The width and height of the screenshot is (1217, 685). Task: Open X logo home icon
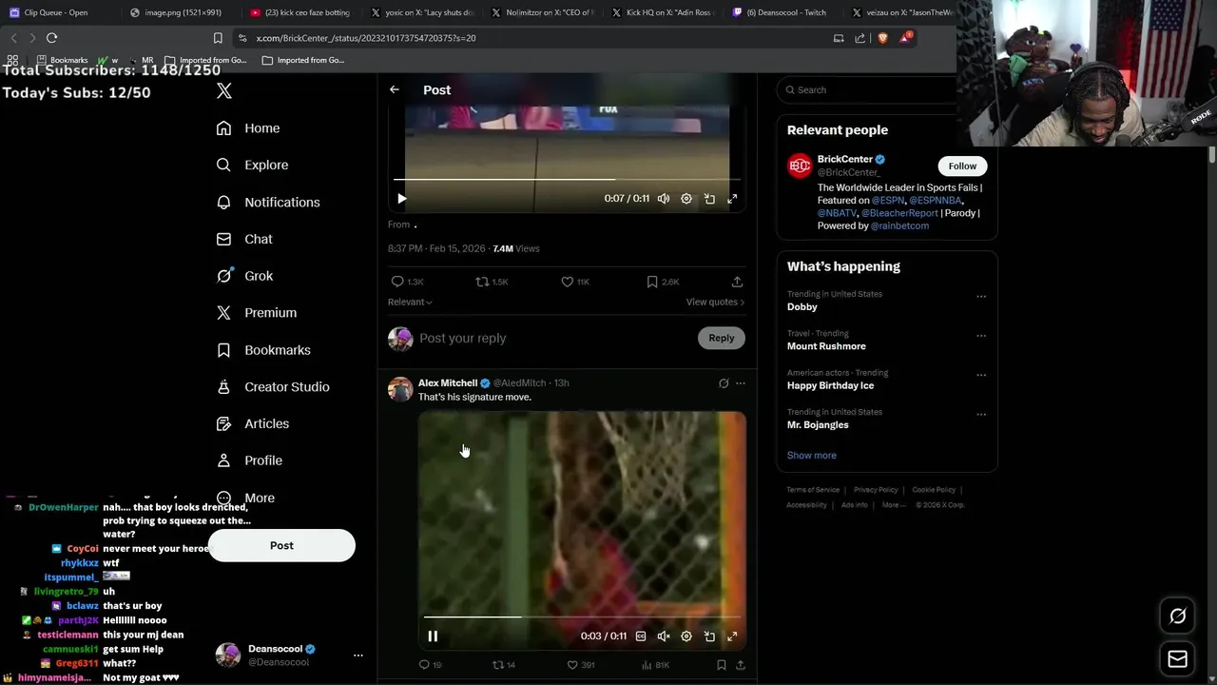[224, 91]
